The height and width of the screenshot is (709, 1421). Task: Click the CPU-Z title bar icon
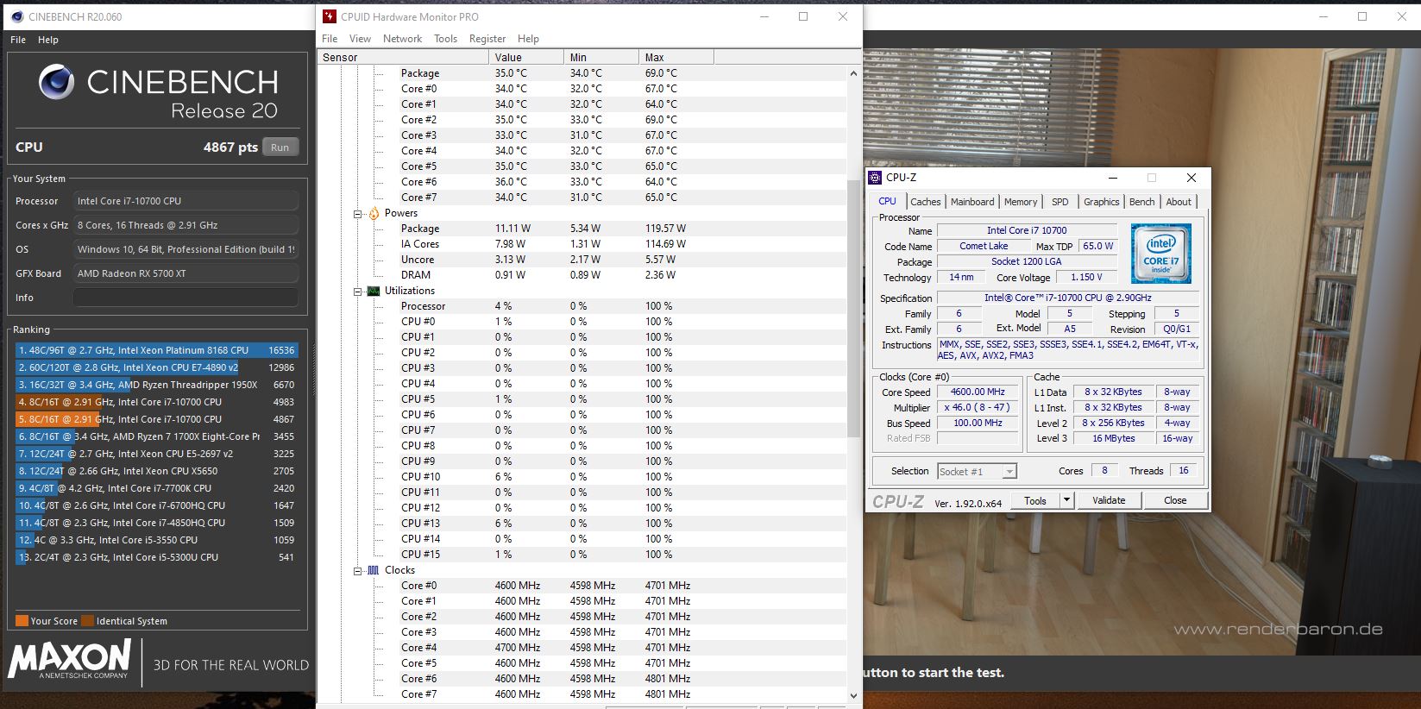coord(875,178)
